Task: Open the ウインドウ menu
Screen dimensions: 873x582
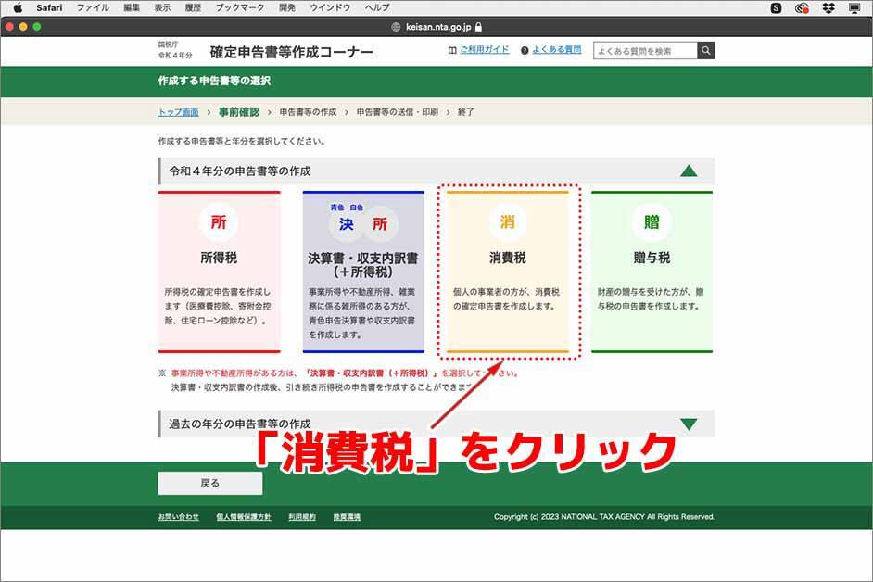Action: [x=330, y=7]
